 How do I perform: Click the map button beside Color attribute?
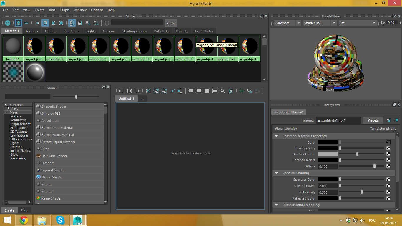[388, 142]
